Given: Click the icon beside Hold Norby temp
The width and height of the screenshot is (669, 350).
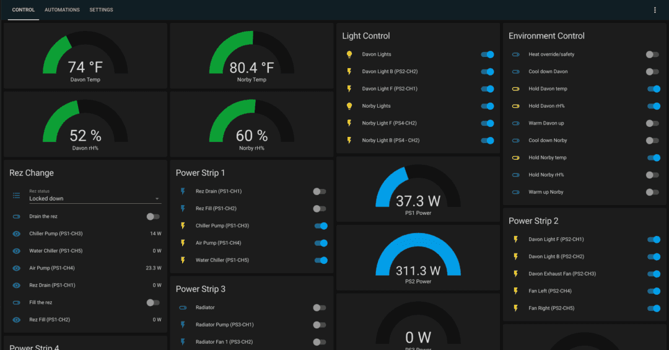Looking at the screenshot, I should pyautogui.click(x=515, y=158).
